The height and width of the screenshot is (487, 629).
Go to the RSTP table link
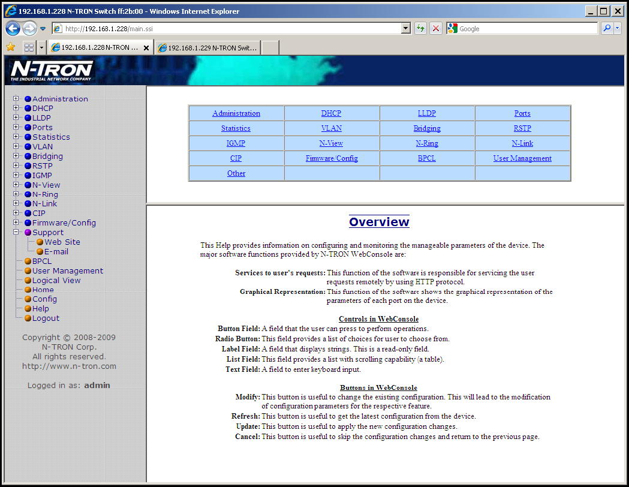[522, 128]
